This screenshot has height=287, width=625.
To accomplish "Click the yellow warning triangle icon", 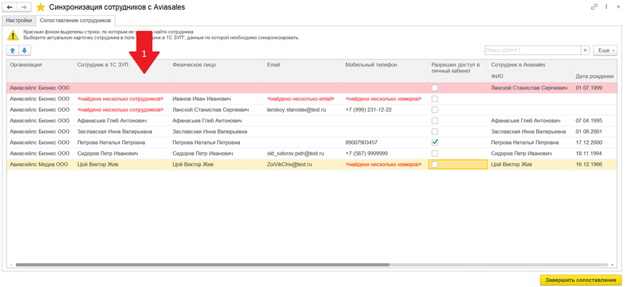I will pos(13,35).
